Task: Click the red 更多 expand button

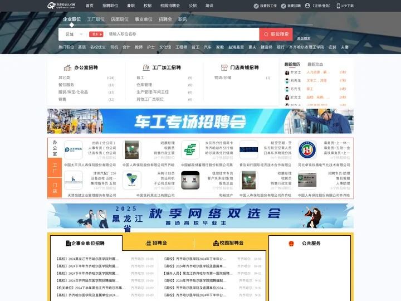Action: click(96, 35)
